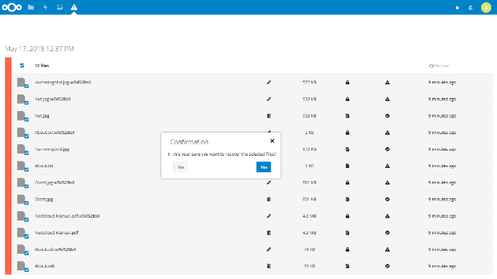Open the Files app folder icon
This screenshot has height=279, width=497.
coord(31,7)
